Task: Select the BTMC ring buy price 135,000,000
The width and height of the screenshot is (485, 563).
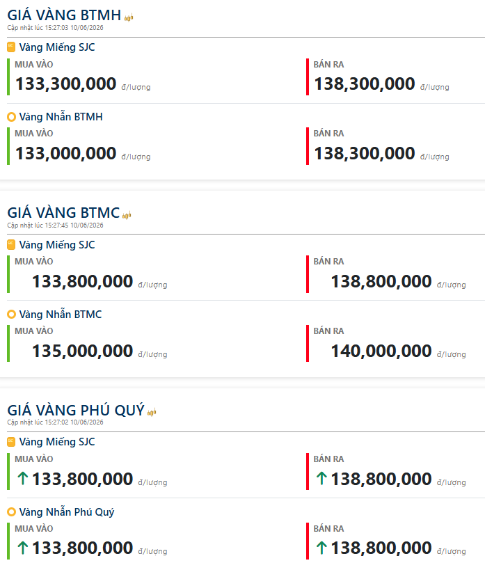Action: [x=83, y=351]
